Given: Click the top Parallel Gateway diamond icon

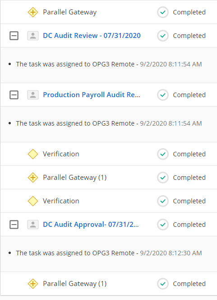Looking at the screenshot, I should 33,12.
